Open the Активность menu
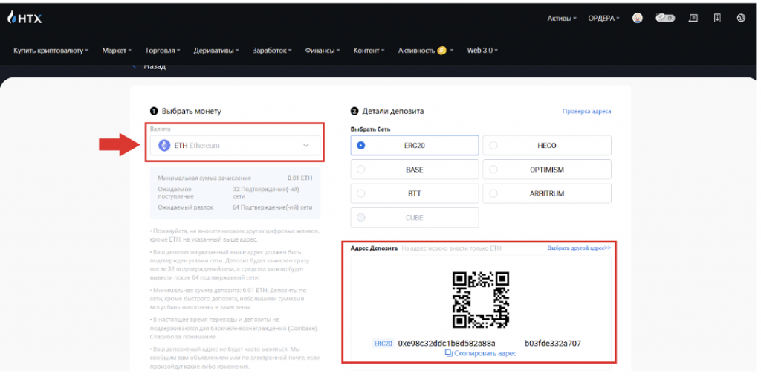 point(426,50)
